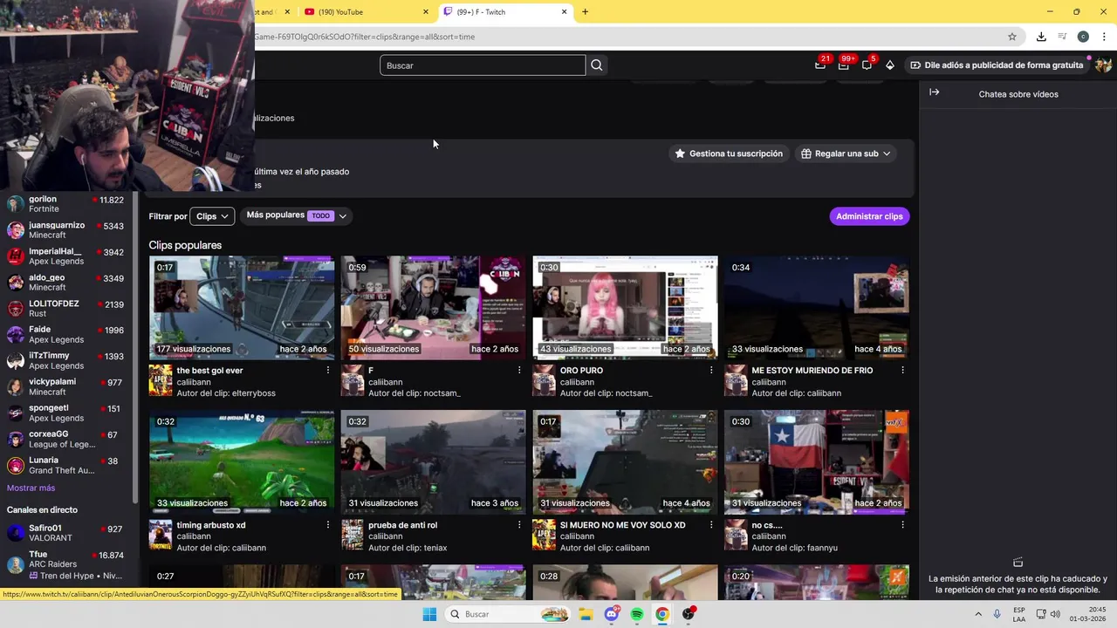The width and height of the screenshot is (1117, 628).
Task: Show hidden system tray icons chevron
Action: (x=977, y=614)
